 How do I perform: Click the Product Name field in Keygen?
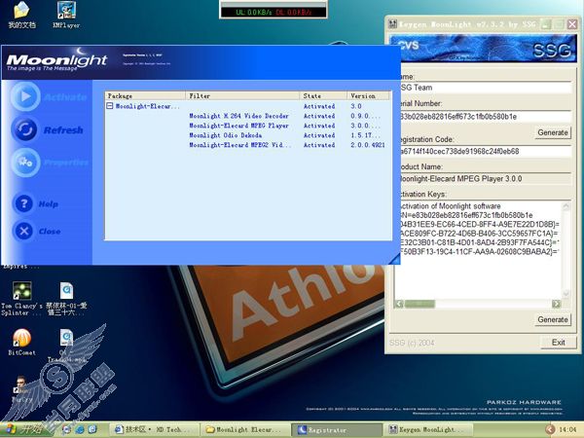click(x=486, y=179)
